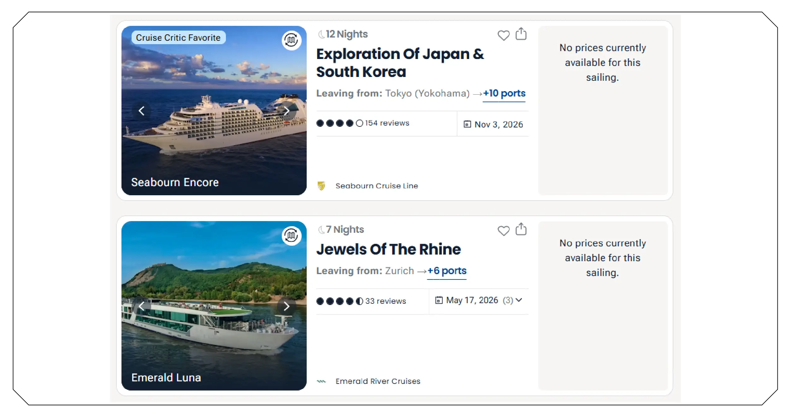Select the Seabourn Cruise Line shield icon

[x=321, y=186]
